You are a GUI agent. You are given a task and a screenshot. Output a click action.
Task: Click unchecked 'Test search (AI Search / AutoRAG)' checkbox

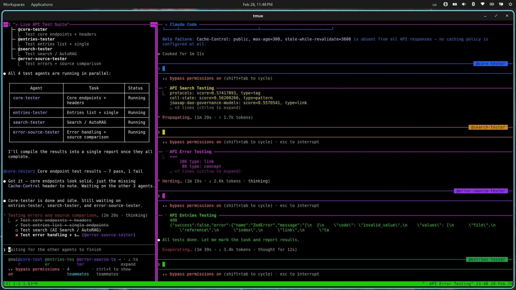(17, 230)
